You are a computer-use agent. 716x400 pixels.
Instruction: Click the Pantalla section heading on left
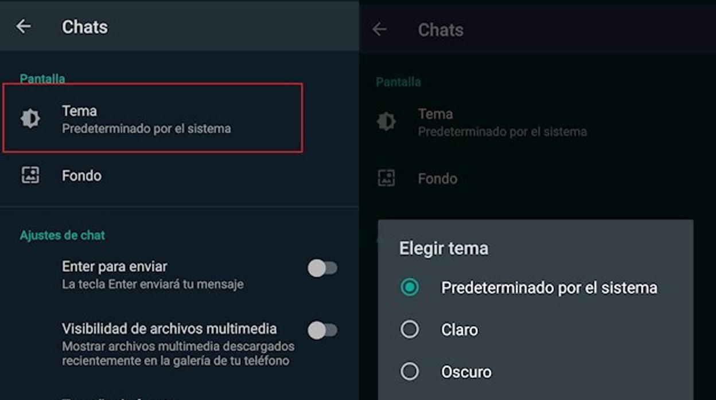pos(42,79)
